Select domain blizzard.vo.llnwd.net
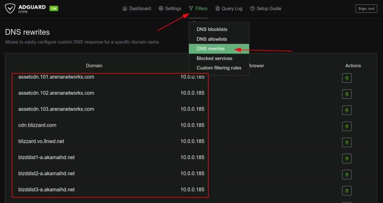Screen dimensions: 383x203 click(x=41, y=141)
